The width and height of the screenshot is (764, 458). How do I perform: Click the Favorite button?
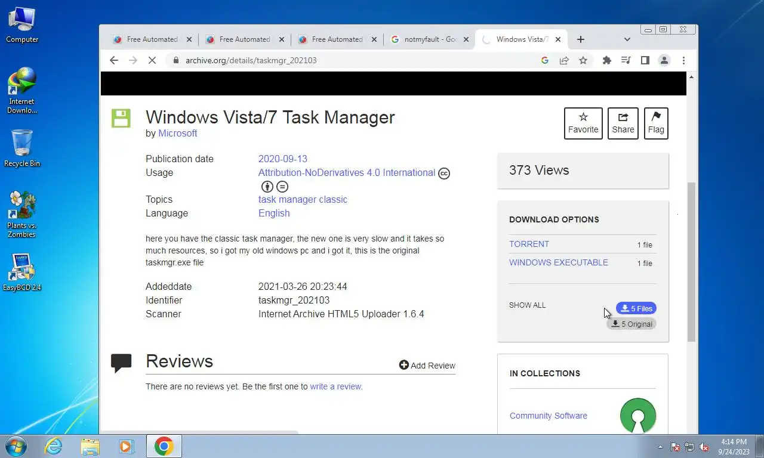583,123
